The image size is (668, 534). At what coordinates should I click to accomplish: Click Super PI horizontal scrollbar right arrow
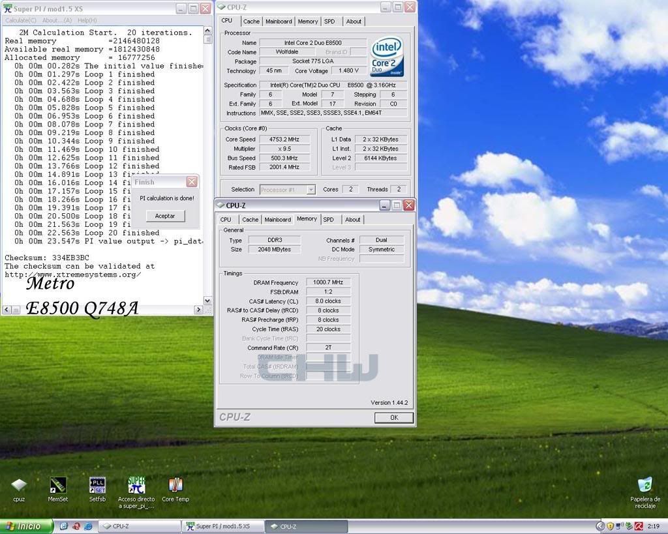[x=198, y=310]
